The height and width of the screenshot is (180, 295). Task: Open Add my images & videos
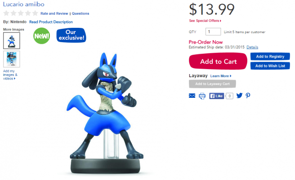[10, 75]
